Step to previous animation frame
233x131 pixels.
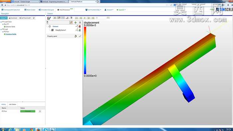point(81,18)
